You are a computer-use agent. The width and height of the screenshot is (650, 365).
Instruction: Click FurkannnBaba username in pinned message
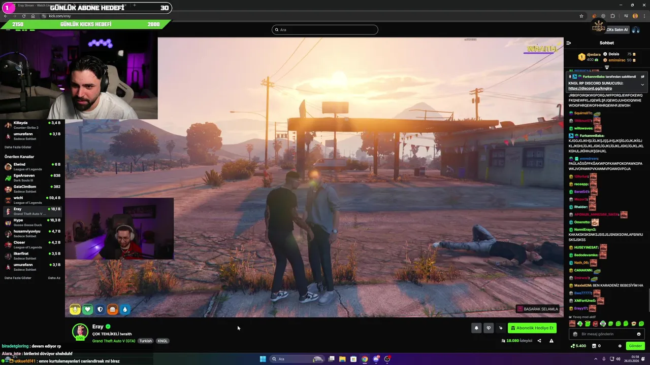coord(594,77)
